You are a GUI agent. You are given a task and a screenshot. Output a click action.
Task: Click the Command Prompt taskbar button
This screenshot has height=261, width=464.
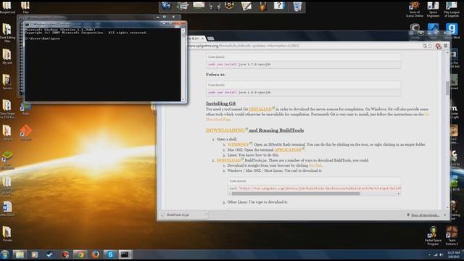click(125, 254)
